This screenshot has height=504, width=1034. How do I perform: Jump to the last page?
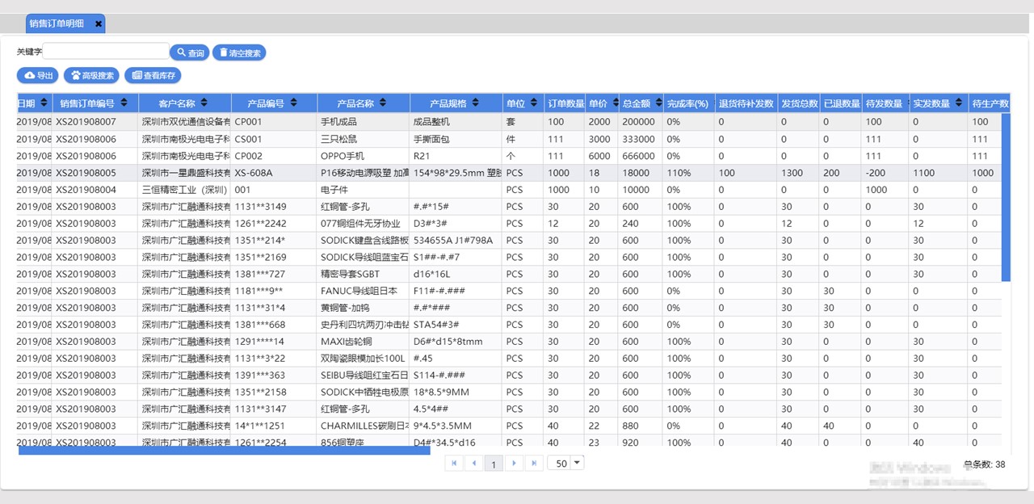[533, 463]
